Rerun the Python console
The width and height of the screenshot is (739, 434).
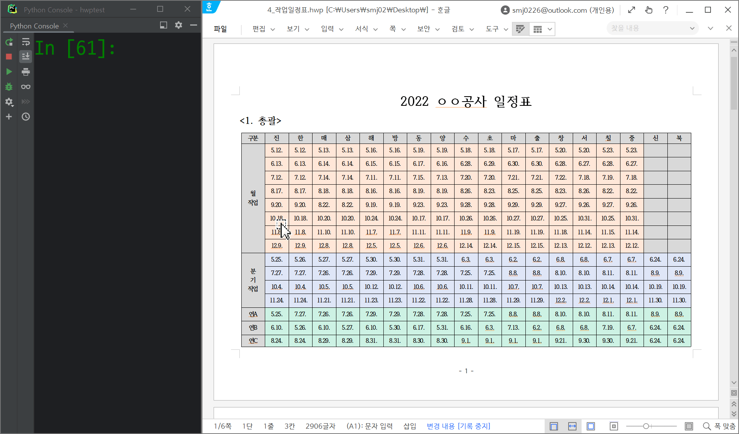click(x=9, y=42)
